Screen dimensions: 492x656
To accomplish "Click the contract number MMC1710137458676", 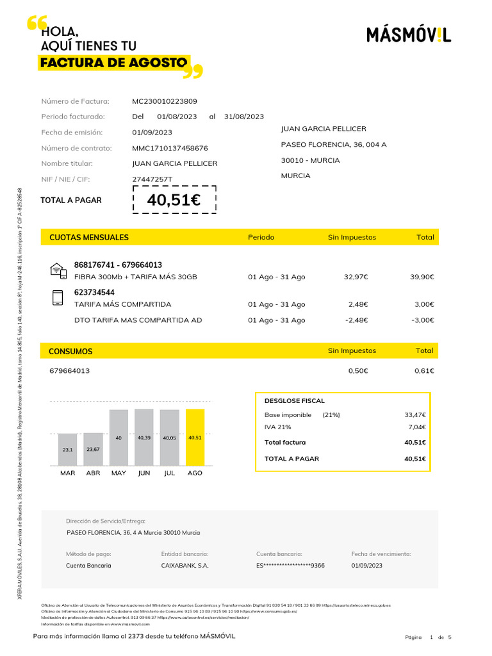I will (x=170, y=148).
